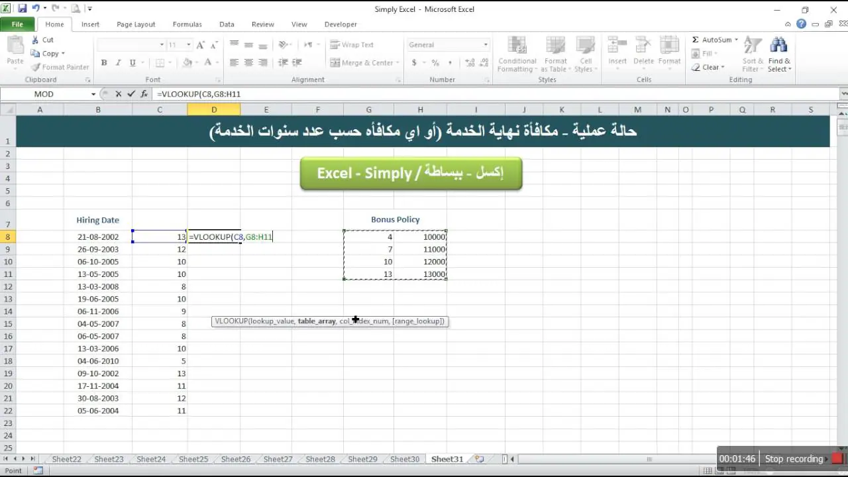
Task: Switch to the Page Layout tab
Action: coord(136,24)
